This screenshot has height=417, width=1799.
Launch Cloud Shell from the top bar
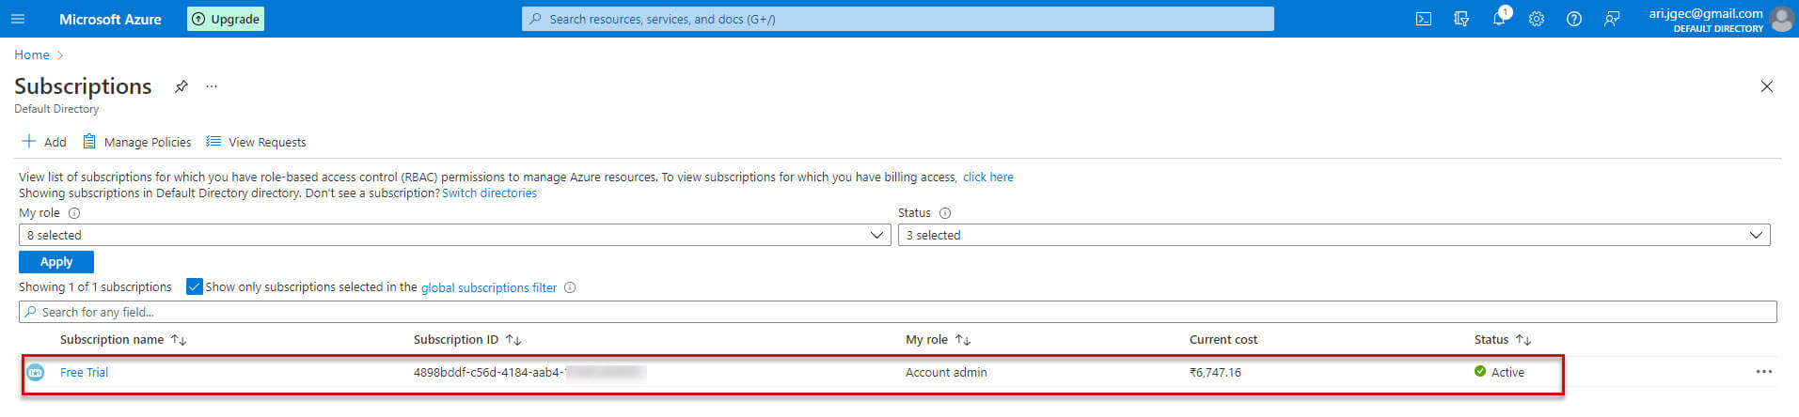point(1424,19)
